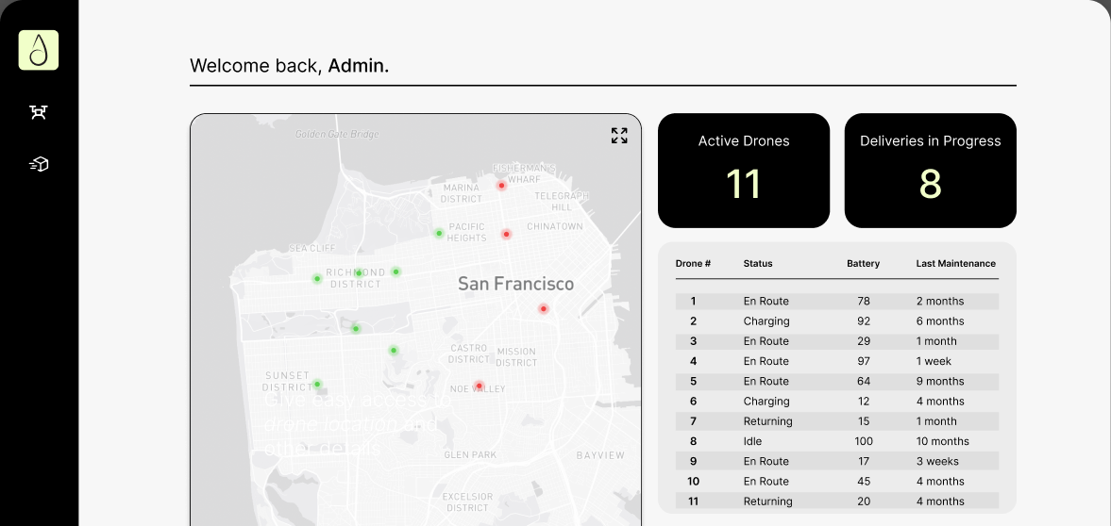Select drone number 5 in table

(693, 381)
